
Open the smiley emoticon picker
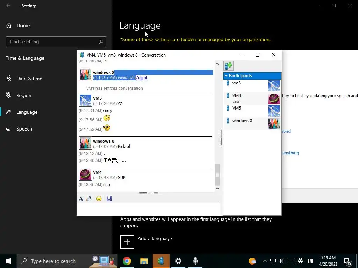click(99, 199)
